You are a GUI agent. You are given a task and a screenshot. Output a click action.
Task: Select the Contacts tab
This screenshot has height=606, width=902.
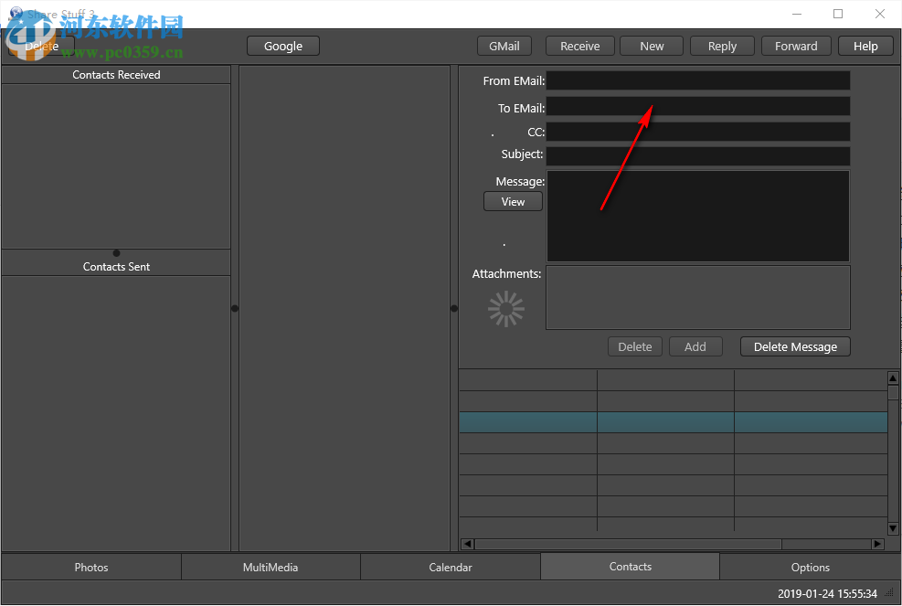coord(631,567)
